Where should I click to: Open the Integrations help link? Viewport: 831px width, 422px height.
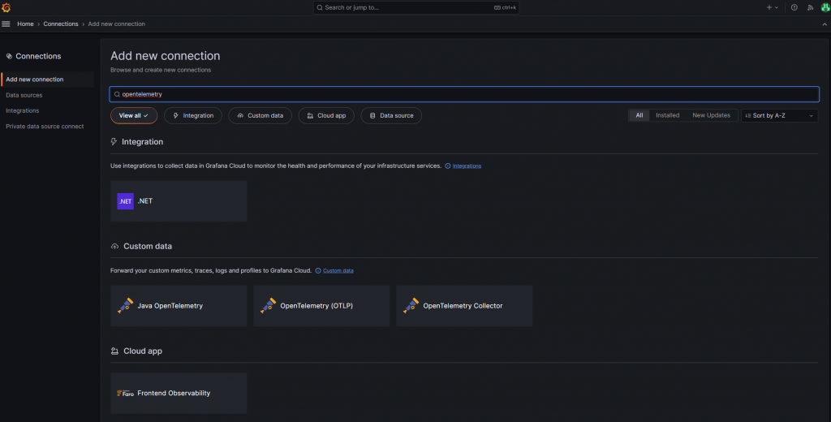pyautogui.click(x=467, y=166)
